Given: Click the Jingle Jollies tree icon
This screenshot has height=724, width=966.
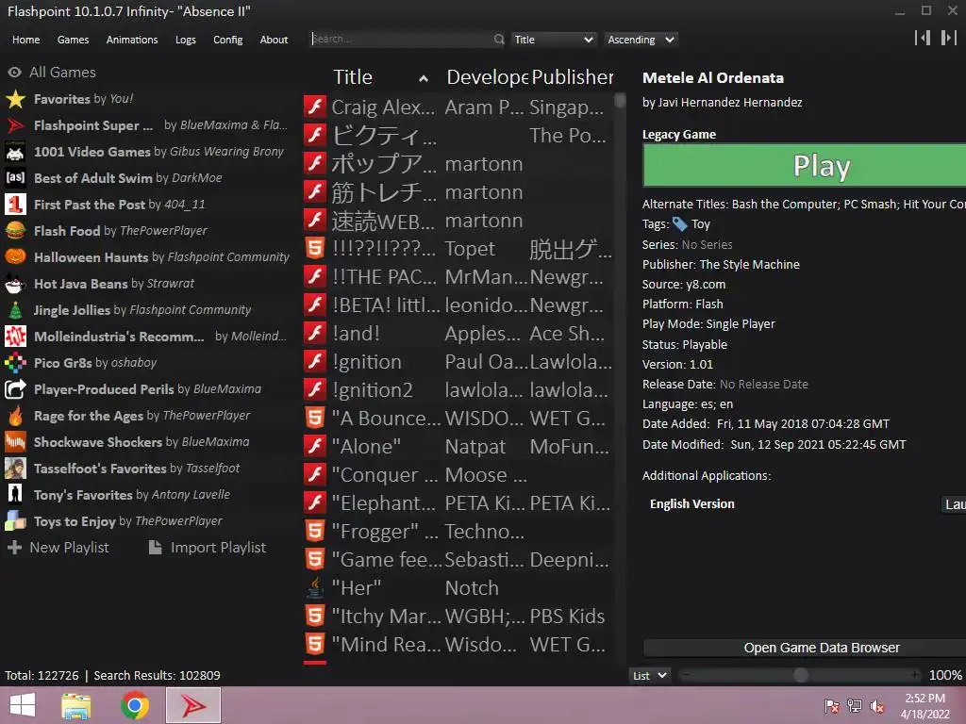Looking at the screenshot, I should [x=15, y=310].
